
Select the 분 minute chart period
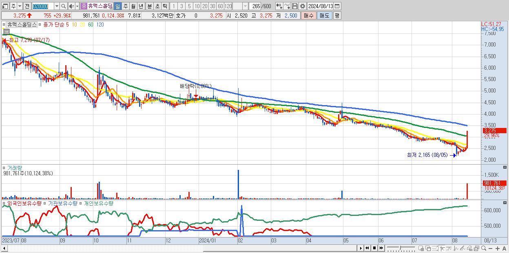[149, 6]
